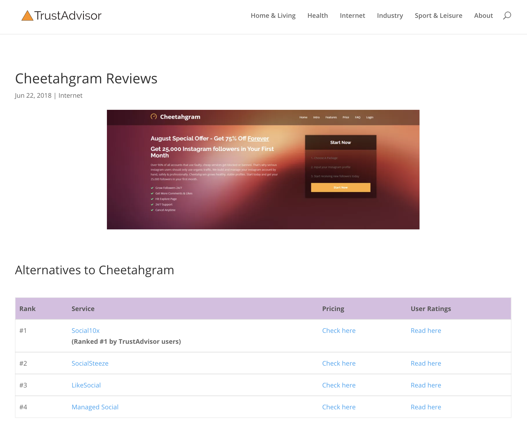527x426 pixels.
Task: Open the About menu item
Action: (483, 16)
